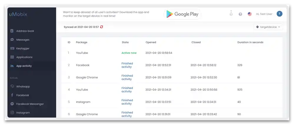Image resolution: width=294 pixels, height=125 pixels.
Task: Click the duration value 925
Action: 240,90
